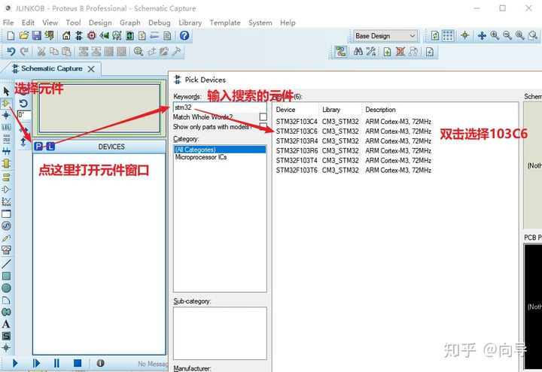Select the 2D text 'A' tool

pyautogui.click(x=6, y=324)
